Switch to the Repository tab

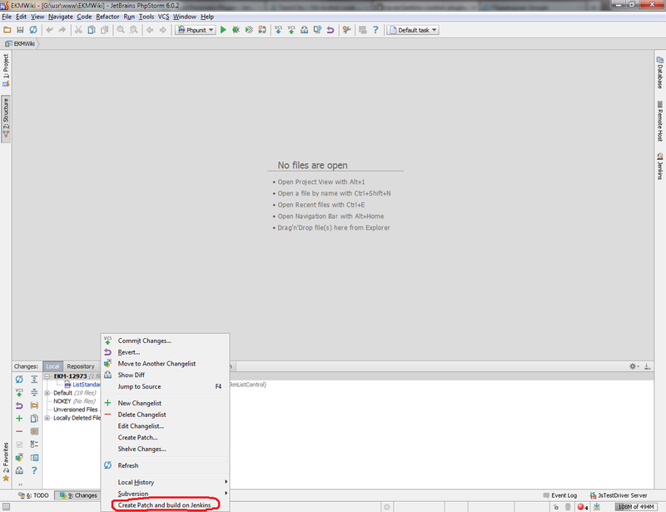point(81,366)
